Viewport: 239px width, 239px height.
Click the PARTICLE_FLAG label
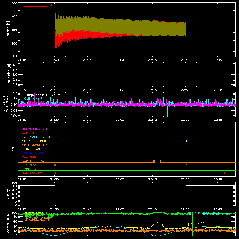click(33, 161)
